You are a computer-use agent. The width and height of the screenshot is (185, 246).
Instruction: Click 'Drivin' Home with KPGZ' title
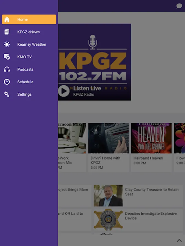tap(106, 160)
